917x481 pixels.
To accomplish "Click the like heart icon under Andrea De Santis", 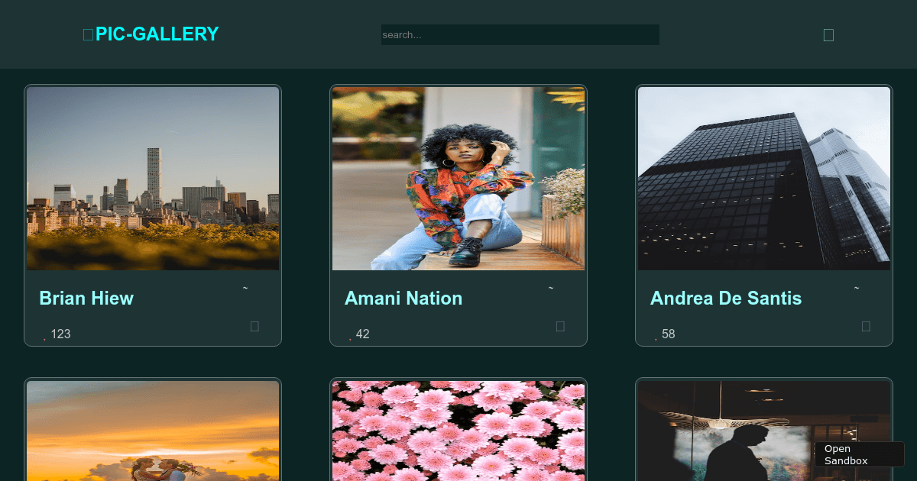I will (656, 337).
